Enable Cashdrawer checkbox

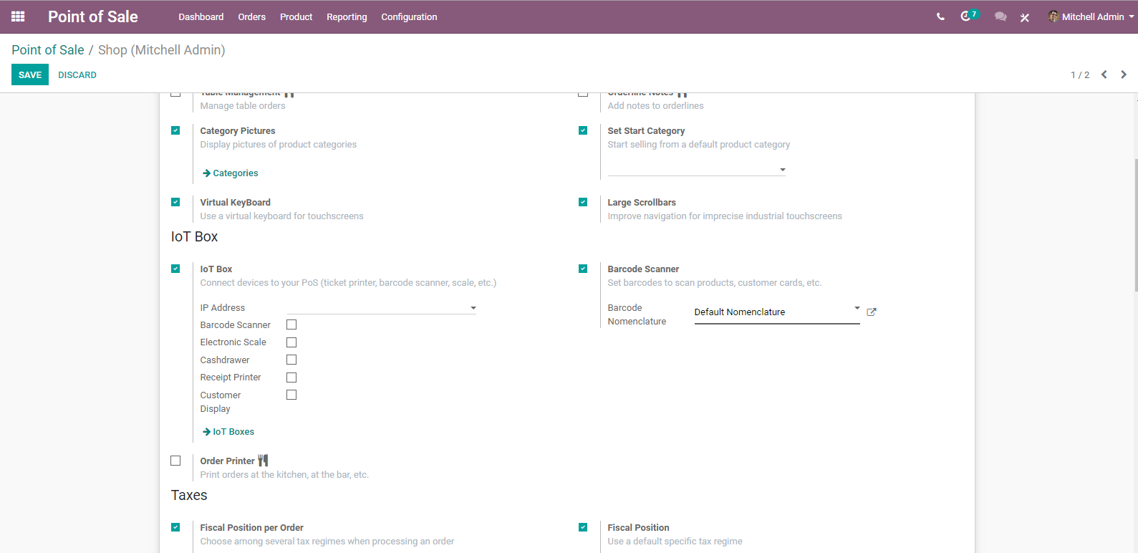[x=291, y=360]
